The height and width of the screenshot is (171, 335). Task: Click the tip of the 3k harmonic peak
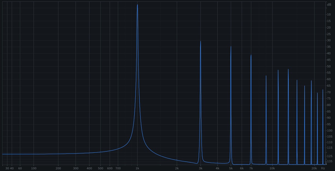201,41
